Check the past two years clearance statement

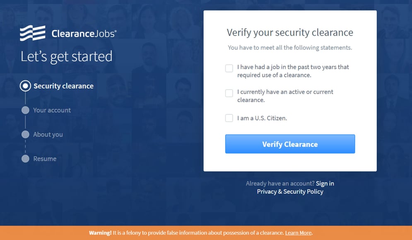(x=229, y=68)
